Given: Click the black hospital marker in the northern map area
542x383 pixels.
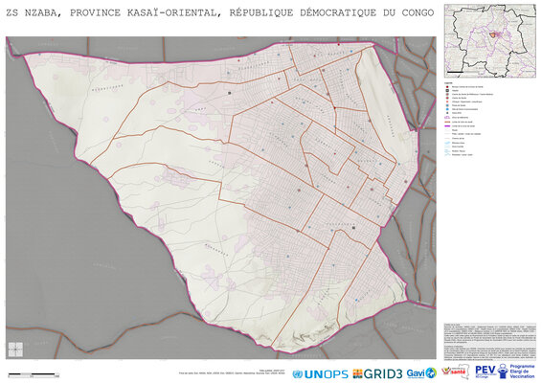Looking at the screenshot, I should tap(229, 93).
